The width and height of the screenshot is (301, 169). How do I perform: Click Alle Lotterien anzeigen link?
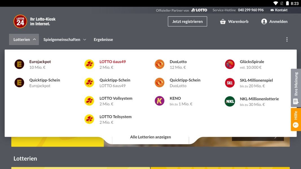(151, 137)
